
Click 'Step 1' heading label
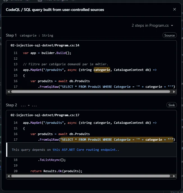pyautogui.click(x=11, y=35)
